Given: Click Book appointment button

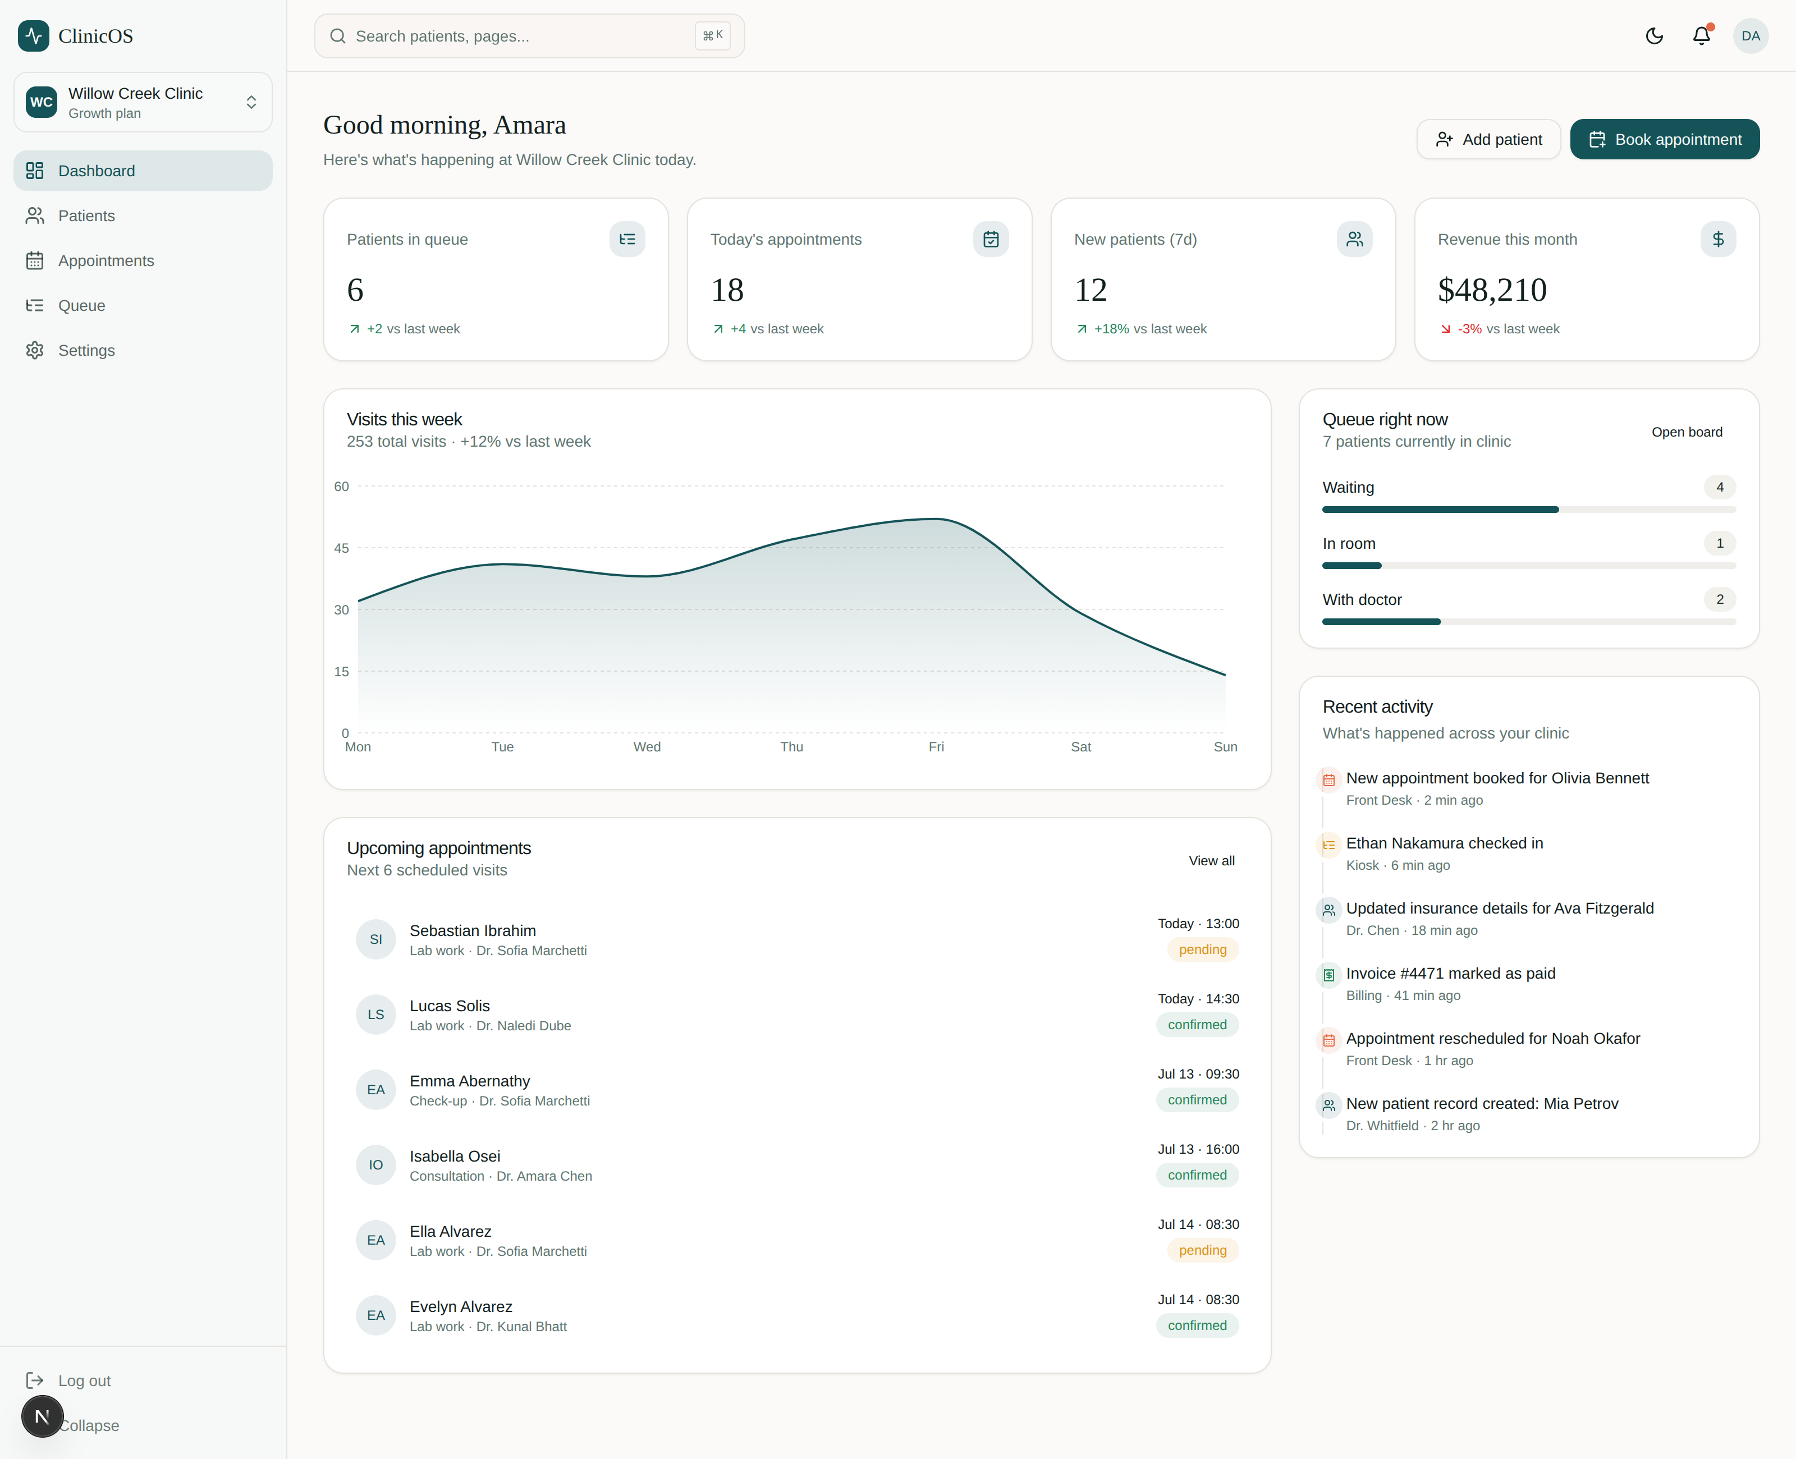Looking at the screenshot, I should pyautogui.click(x=1664, y=140).
